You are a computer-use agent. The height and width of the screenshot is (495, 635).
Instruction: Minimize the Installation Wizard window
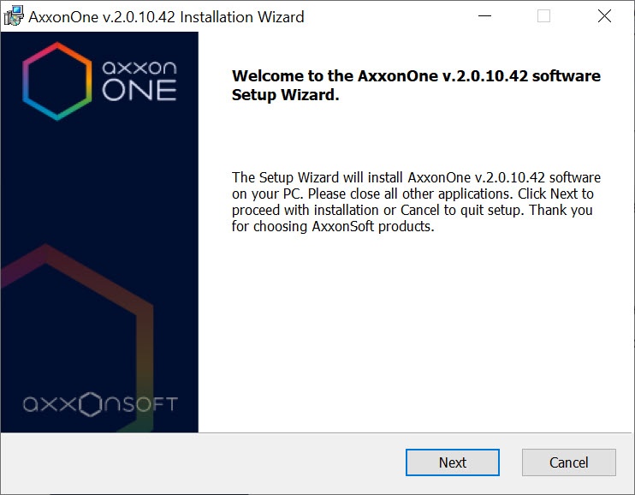tap(484, 16)
